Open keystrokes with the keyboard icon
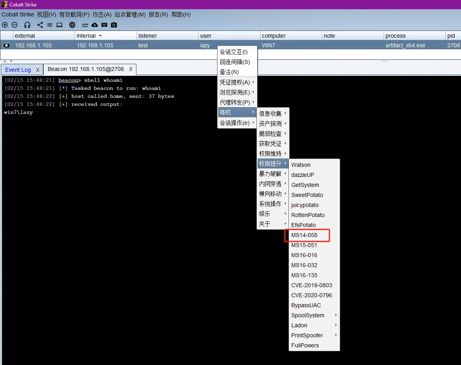This screenshot has height=365, width=461. coord(104,25)
